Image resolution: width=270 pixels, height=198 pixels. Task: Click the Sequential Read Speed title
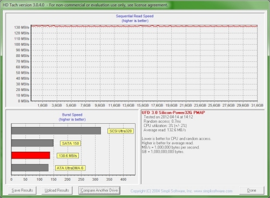pyautogui.click(x=134, y=16)
